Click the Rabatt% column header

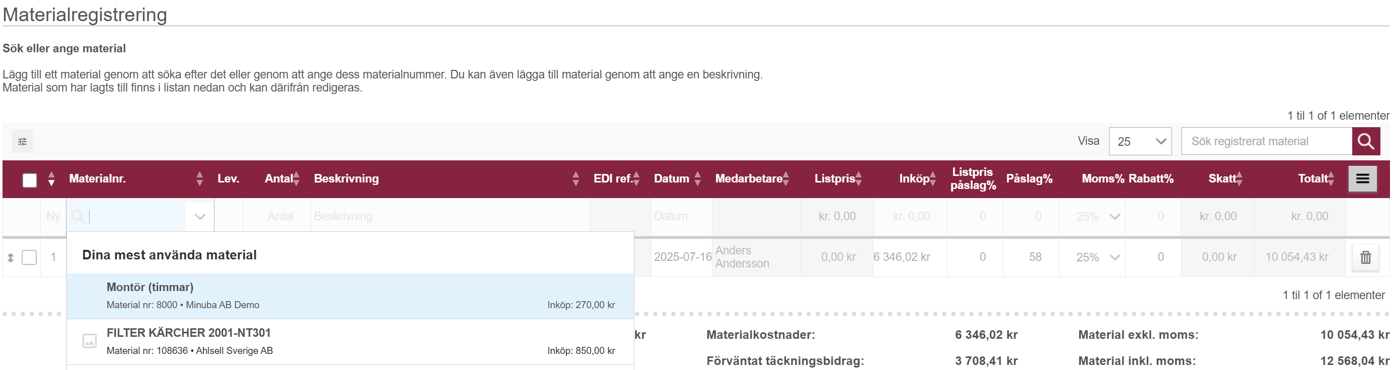click(1151, 179)
